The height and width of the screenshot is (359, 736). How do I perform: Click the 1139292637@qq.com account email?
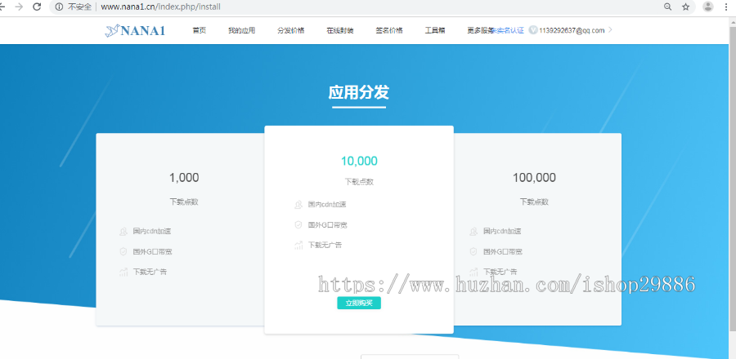[x=572, y=30]
